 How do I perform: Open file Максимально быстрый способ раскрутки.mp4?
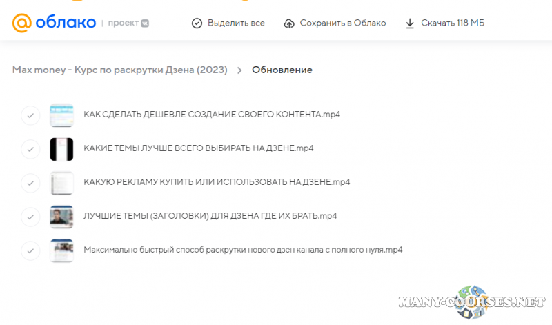242,250
